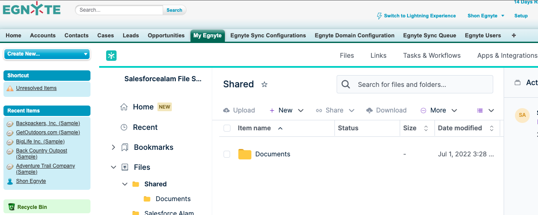Click the person icon beside Shon Egnyte
Image resolution: width=538 pixels, height=215 pixels.
click(10, 181)
